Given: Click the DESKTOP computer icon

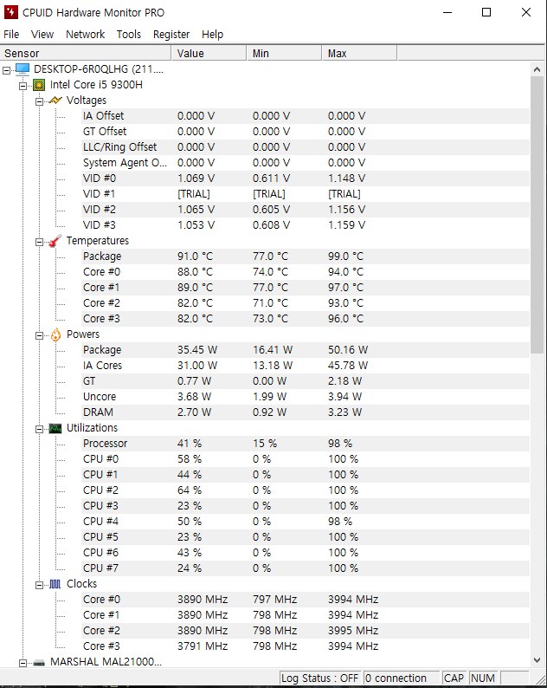Looking at the screenshot, I should click(23, 69).
